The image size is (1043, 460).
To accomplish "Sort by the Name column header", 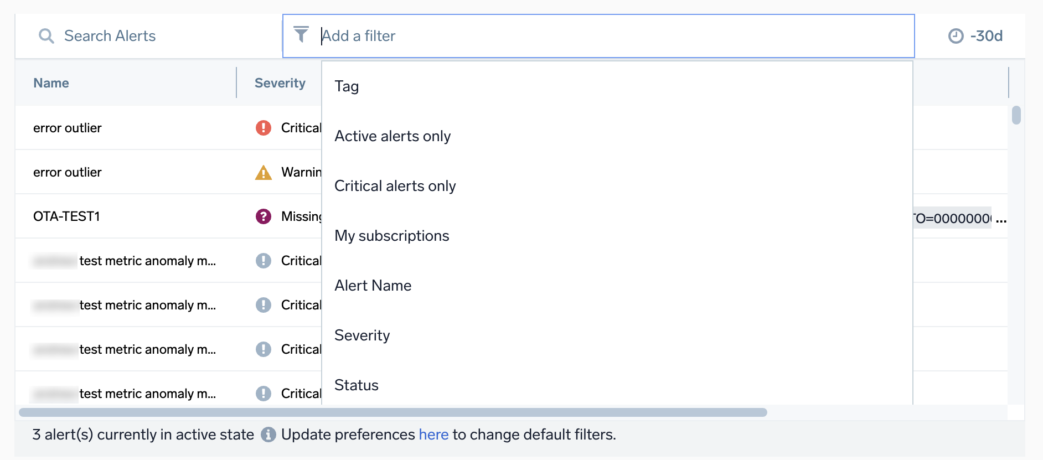I will click(x=51, y=83).
